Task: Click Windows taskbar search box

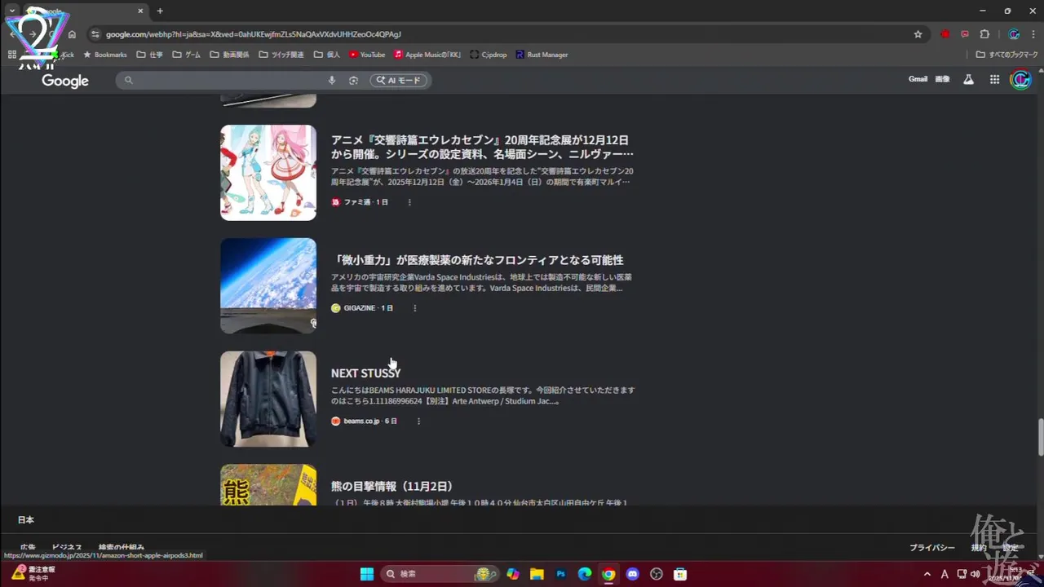Action: tap(440, 574)
